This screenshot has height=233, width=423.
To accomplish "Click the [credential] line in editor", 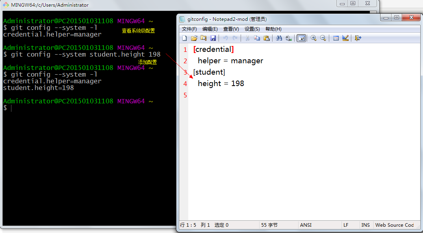I will tap(213, 50).
